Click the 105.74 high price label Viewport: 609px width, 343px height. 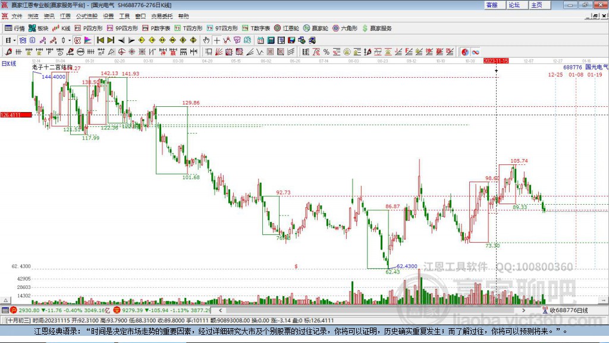click(519, 160)
